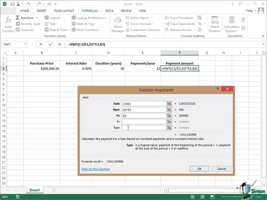This screenshot has width=267, height=200.
Task: Open the Name Manager
Action: pyautogui.click(x=118, y=24)
